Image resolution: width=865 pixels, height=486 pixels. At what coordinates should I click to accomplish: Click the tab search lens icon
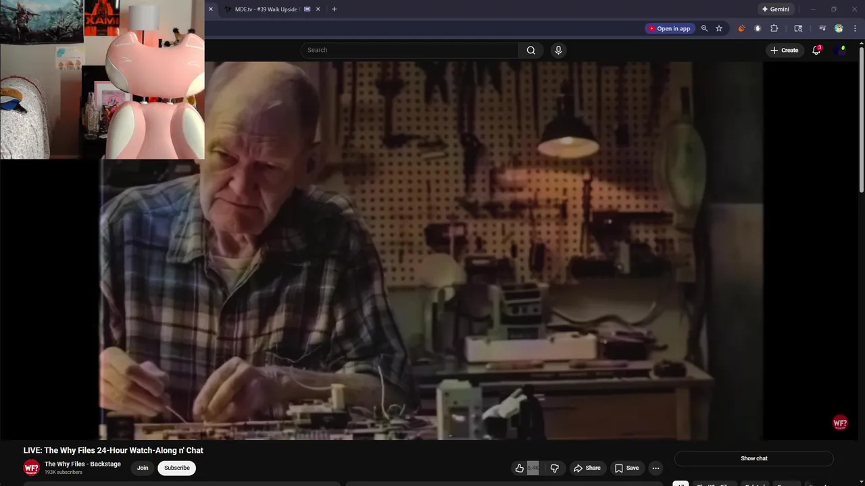[x=798, y=28]
